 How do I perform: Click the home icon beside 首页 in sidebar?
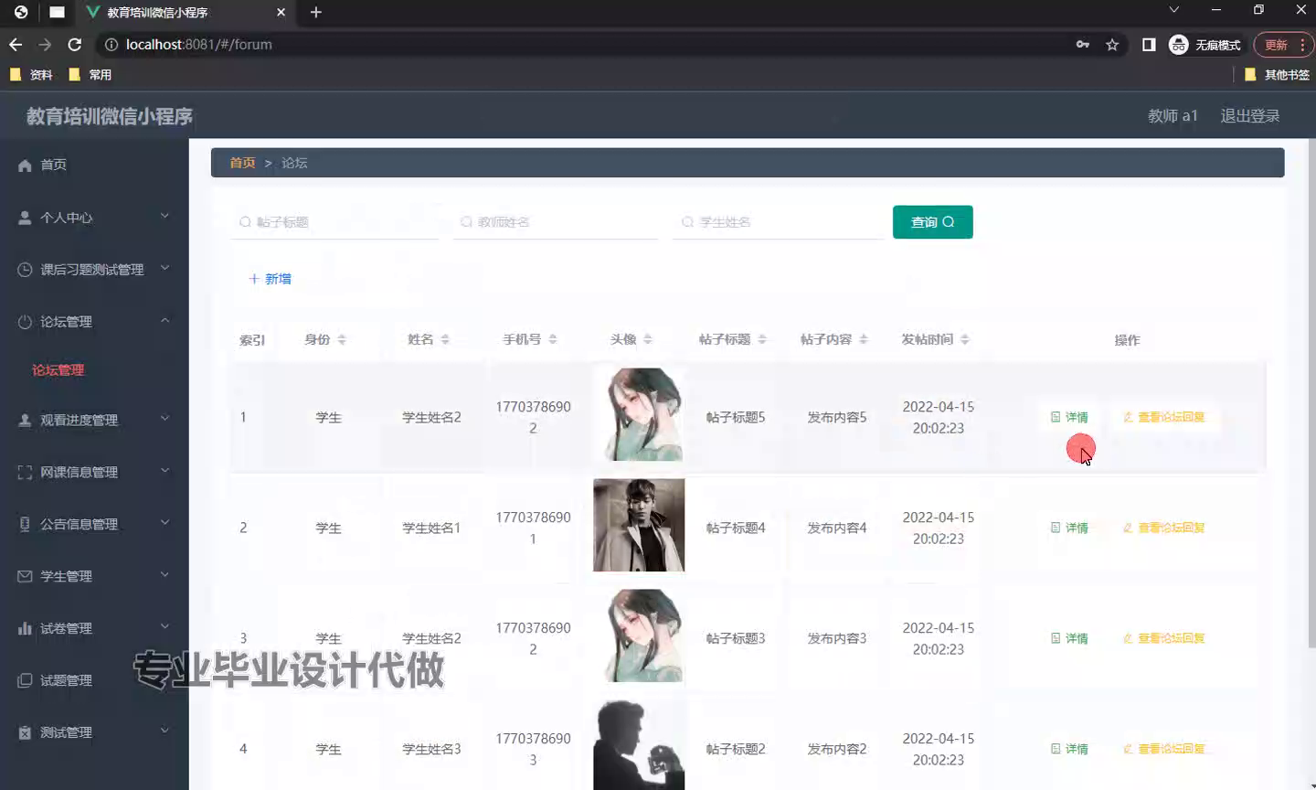click(25, 165)
